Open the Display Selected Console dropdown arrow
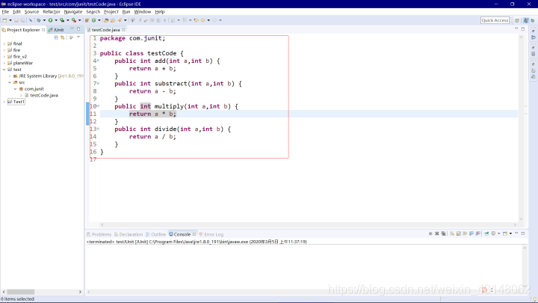Screen dimensions: 538x303 coord(499,233)
